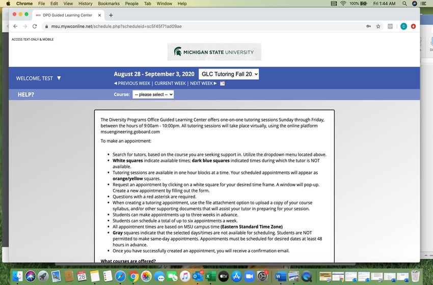The height and width of the screenshot is (285, 433).
Task: Expand the Welcome, Test menu arrow
Action: click(59, 78)
